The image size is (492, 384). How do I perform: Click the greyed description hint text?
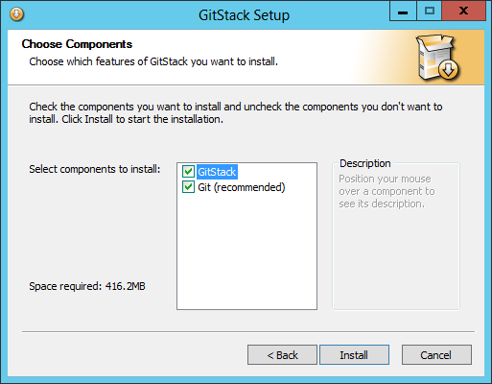tap(387, 191)
